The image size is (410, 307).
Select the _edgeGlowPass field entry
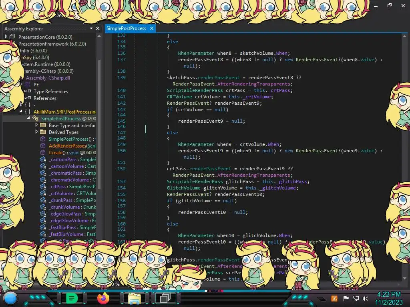(72, 213)
